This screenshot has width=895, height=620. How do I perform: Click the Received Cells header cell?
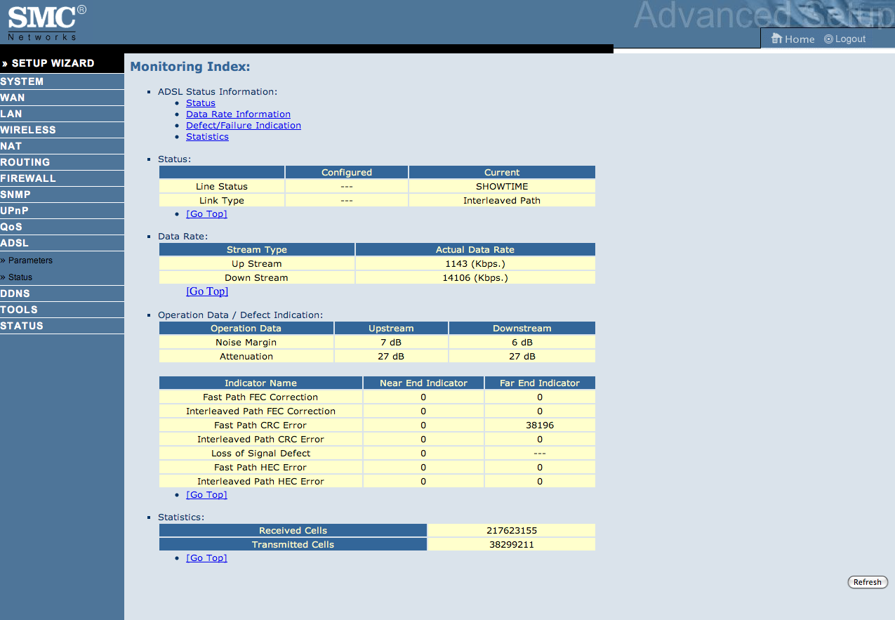293,531
